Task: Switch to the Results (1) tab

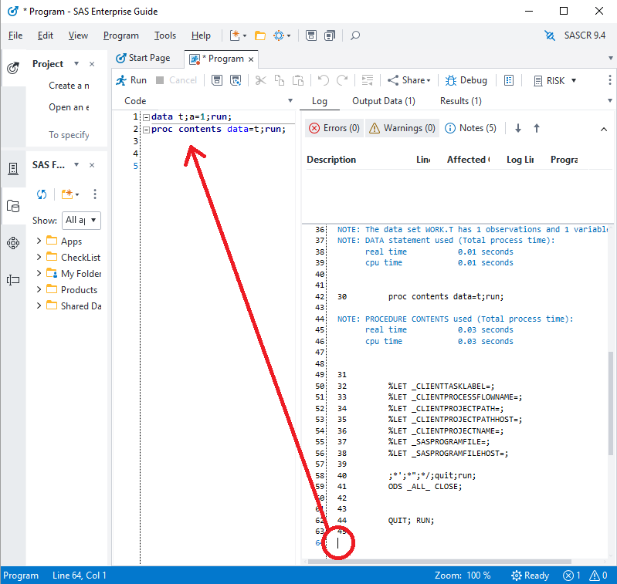Action: pos(460,101)
